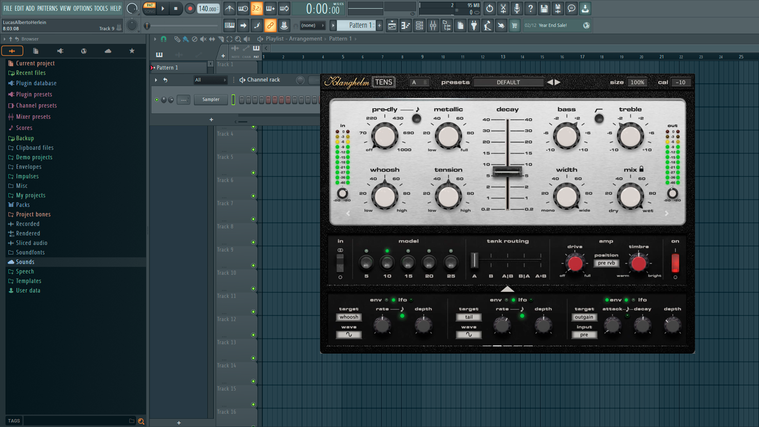Open the plugin picker plug icon
The height and width of the screenshot is (427, 759).
474,26
